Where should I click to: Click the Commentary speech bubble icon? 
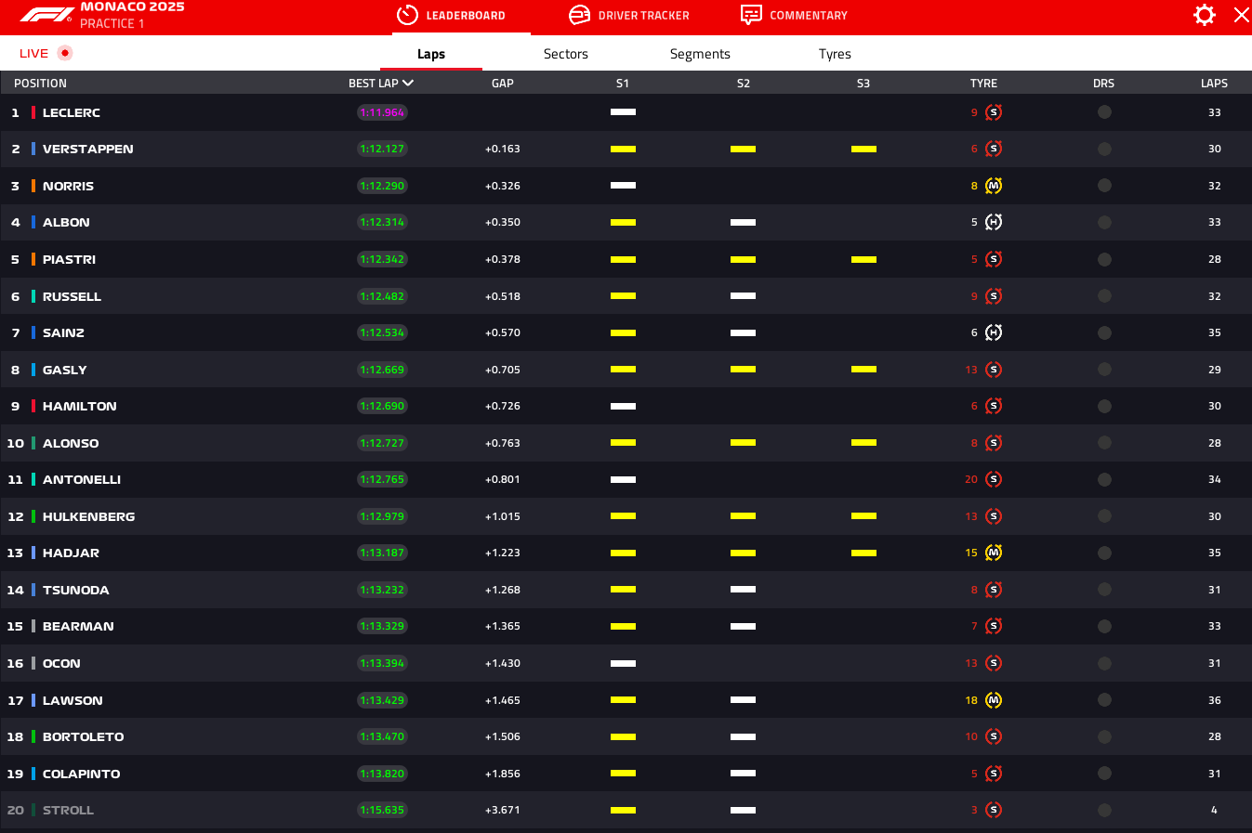[751, 15]
